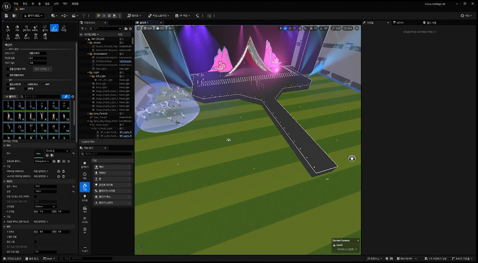
Task: Click the Place Actors class search field
Action: [106, 154]
